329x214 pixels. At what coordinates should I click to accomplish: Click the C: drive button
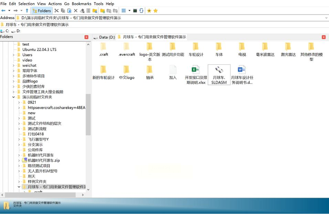tap(5, 31)
